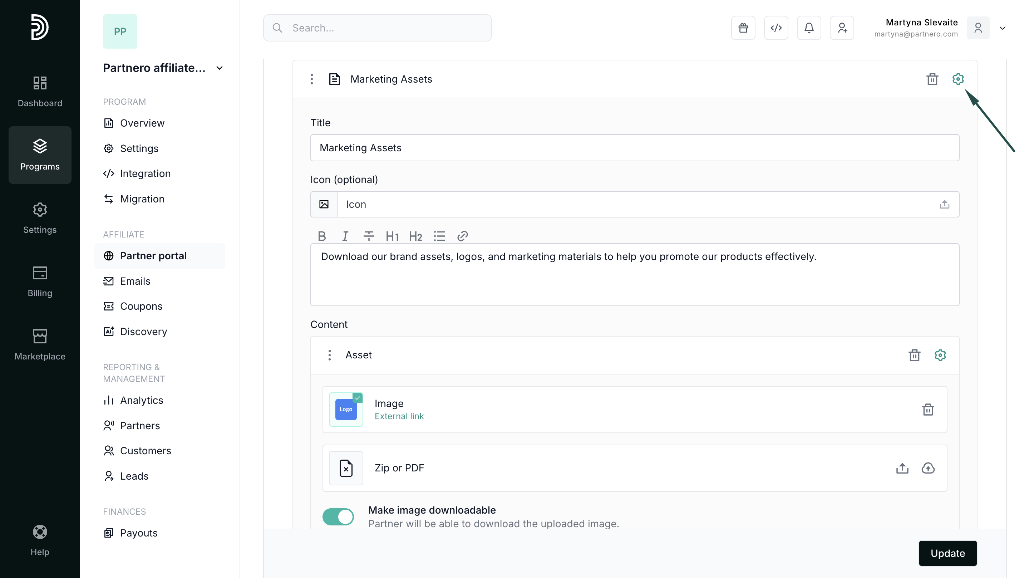Open the External link of the image
1029x578 pixels.
(x=399, y=416)
